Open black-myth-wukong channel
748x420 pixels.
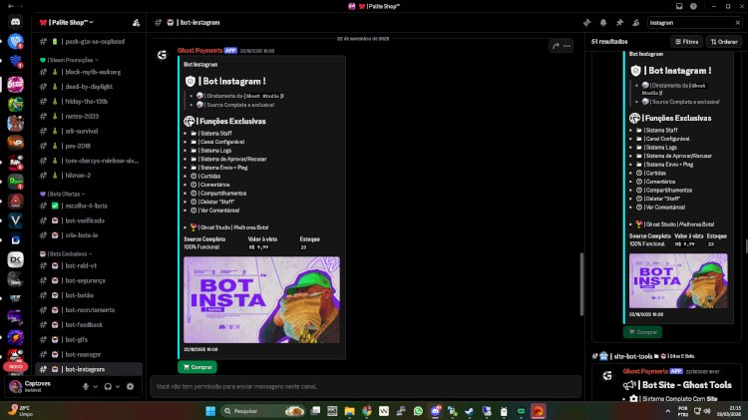coord(89,72)
